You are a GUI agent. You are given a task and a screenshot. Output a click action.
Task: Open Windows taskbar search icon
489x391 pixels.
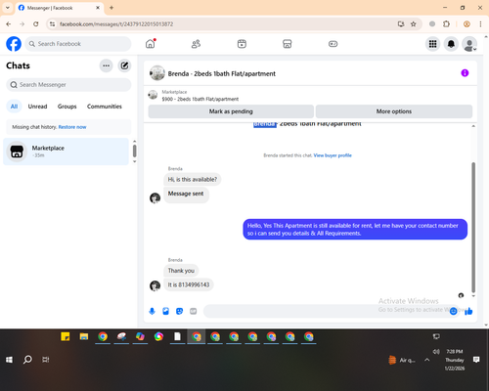tap(27, 360)
